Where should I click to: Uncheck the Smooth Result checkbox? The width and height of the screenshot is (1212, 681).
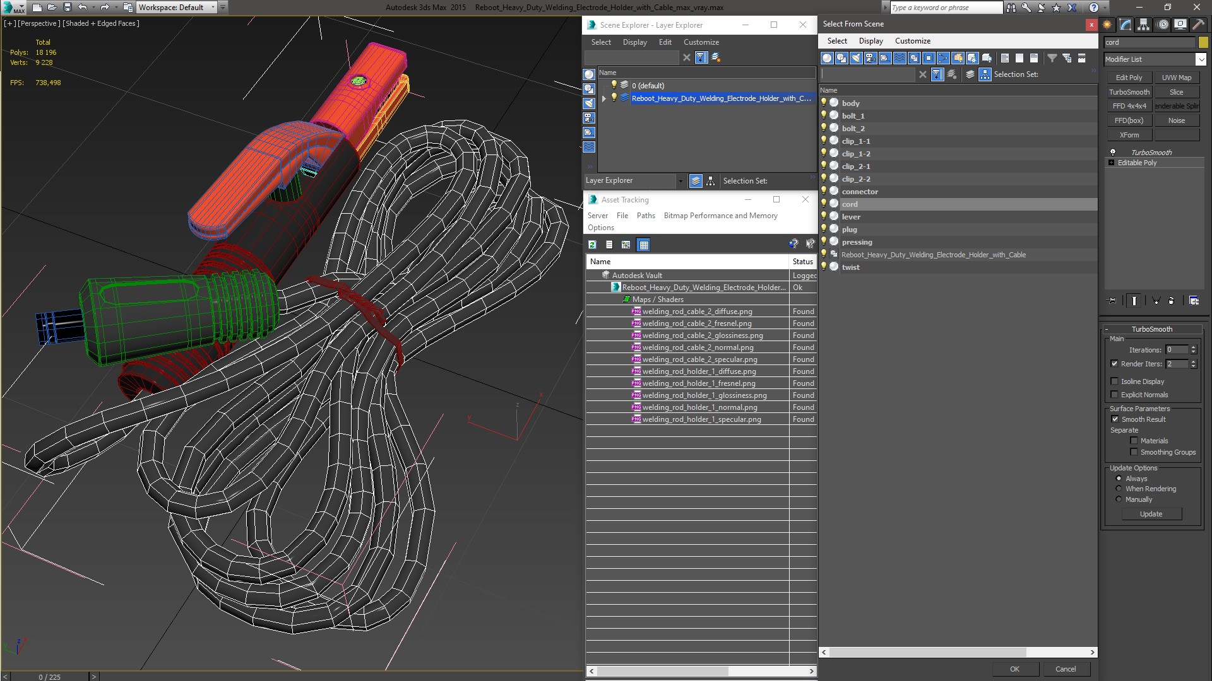click(x=1115, y=419)
